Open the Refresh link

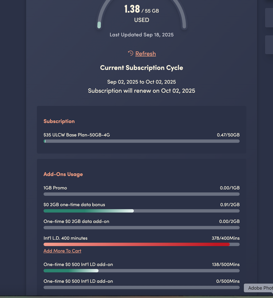tap(145, 53)
